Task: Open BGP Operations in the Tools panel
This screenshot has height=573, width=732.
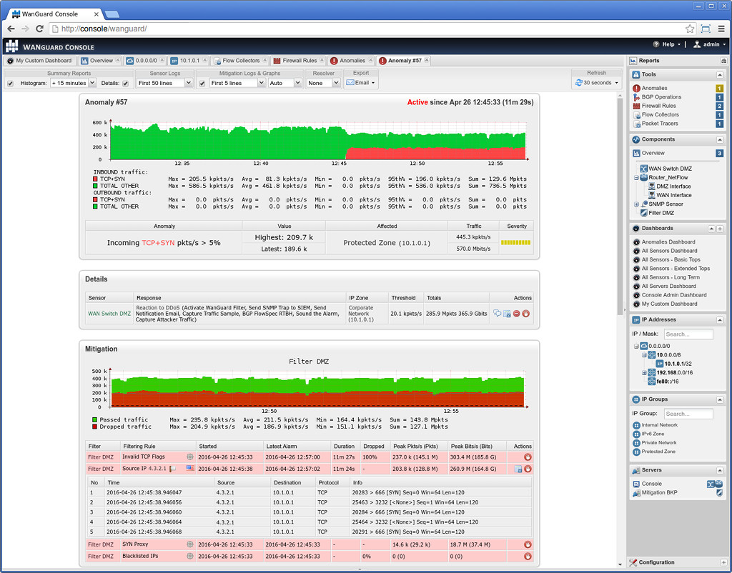Action: coord(661,97)
